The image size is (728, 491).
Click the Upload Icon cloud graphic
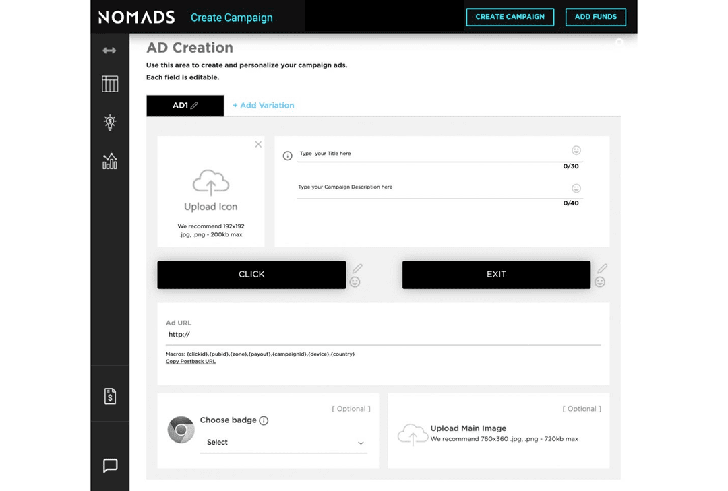coord(211,183)
